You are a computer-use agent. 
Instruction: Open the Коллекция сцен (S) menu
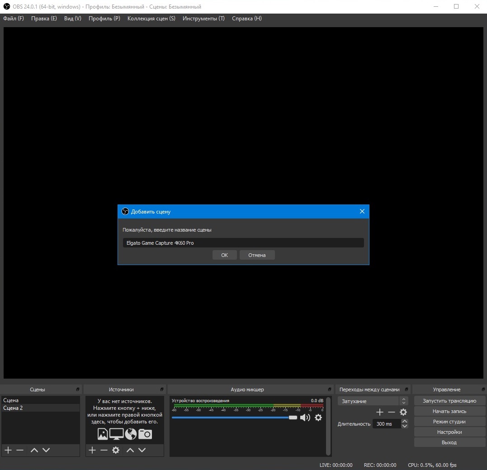point(151,19)
